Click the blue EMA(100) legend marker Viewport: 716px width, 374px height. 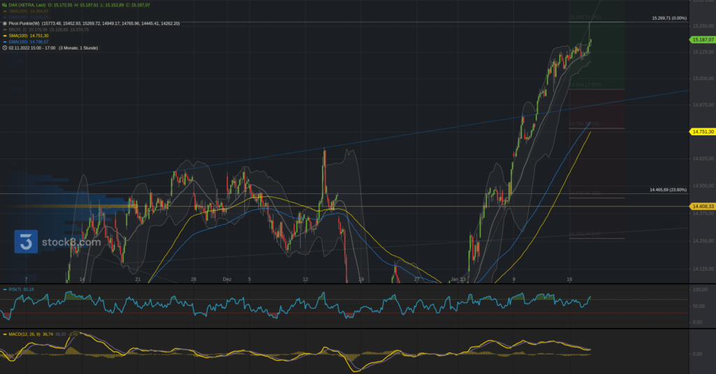click(5, 42)
